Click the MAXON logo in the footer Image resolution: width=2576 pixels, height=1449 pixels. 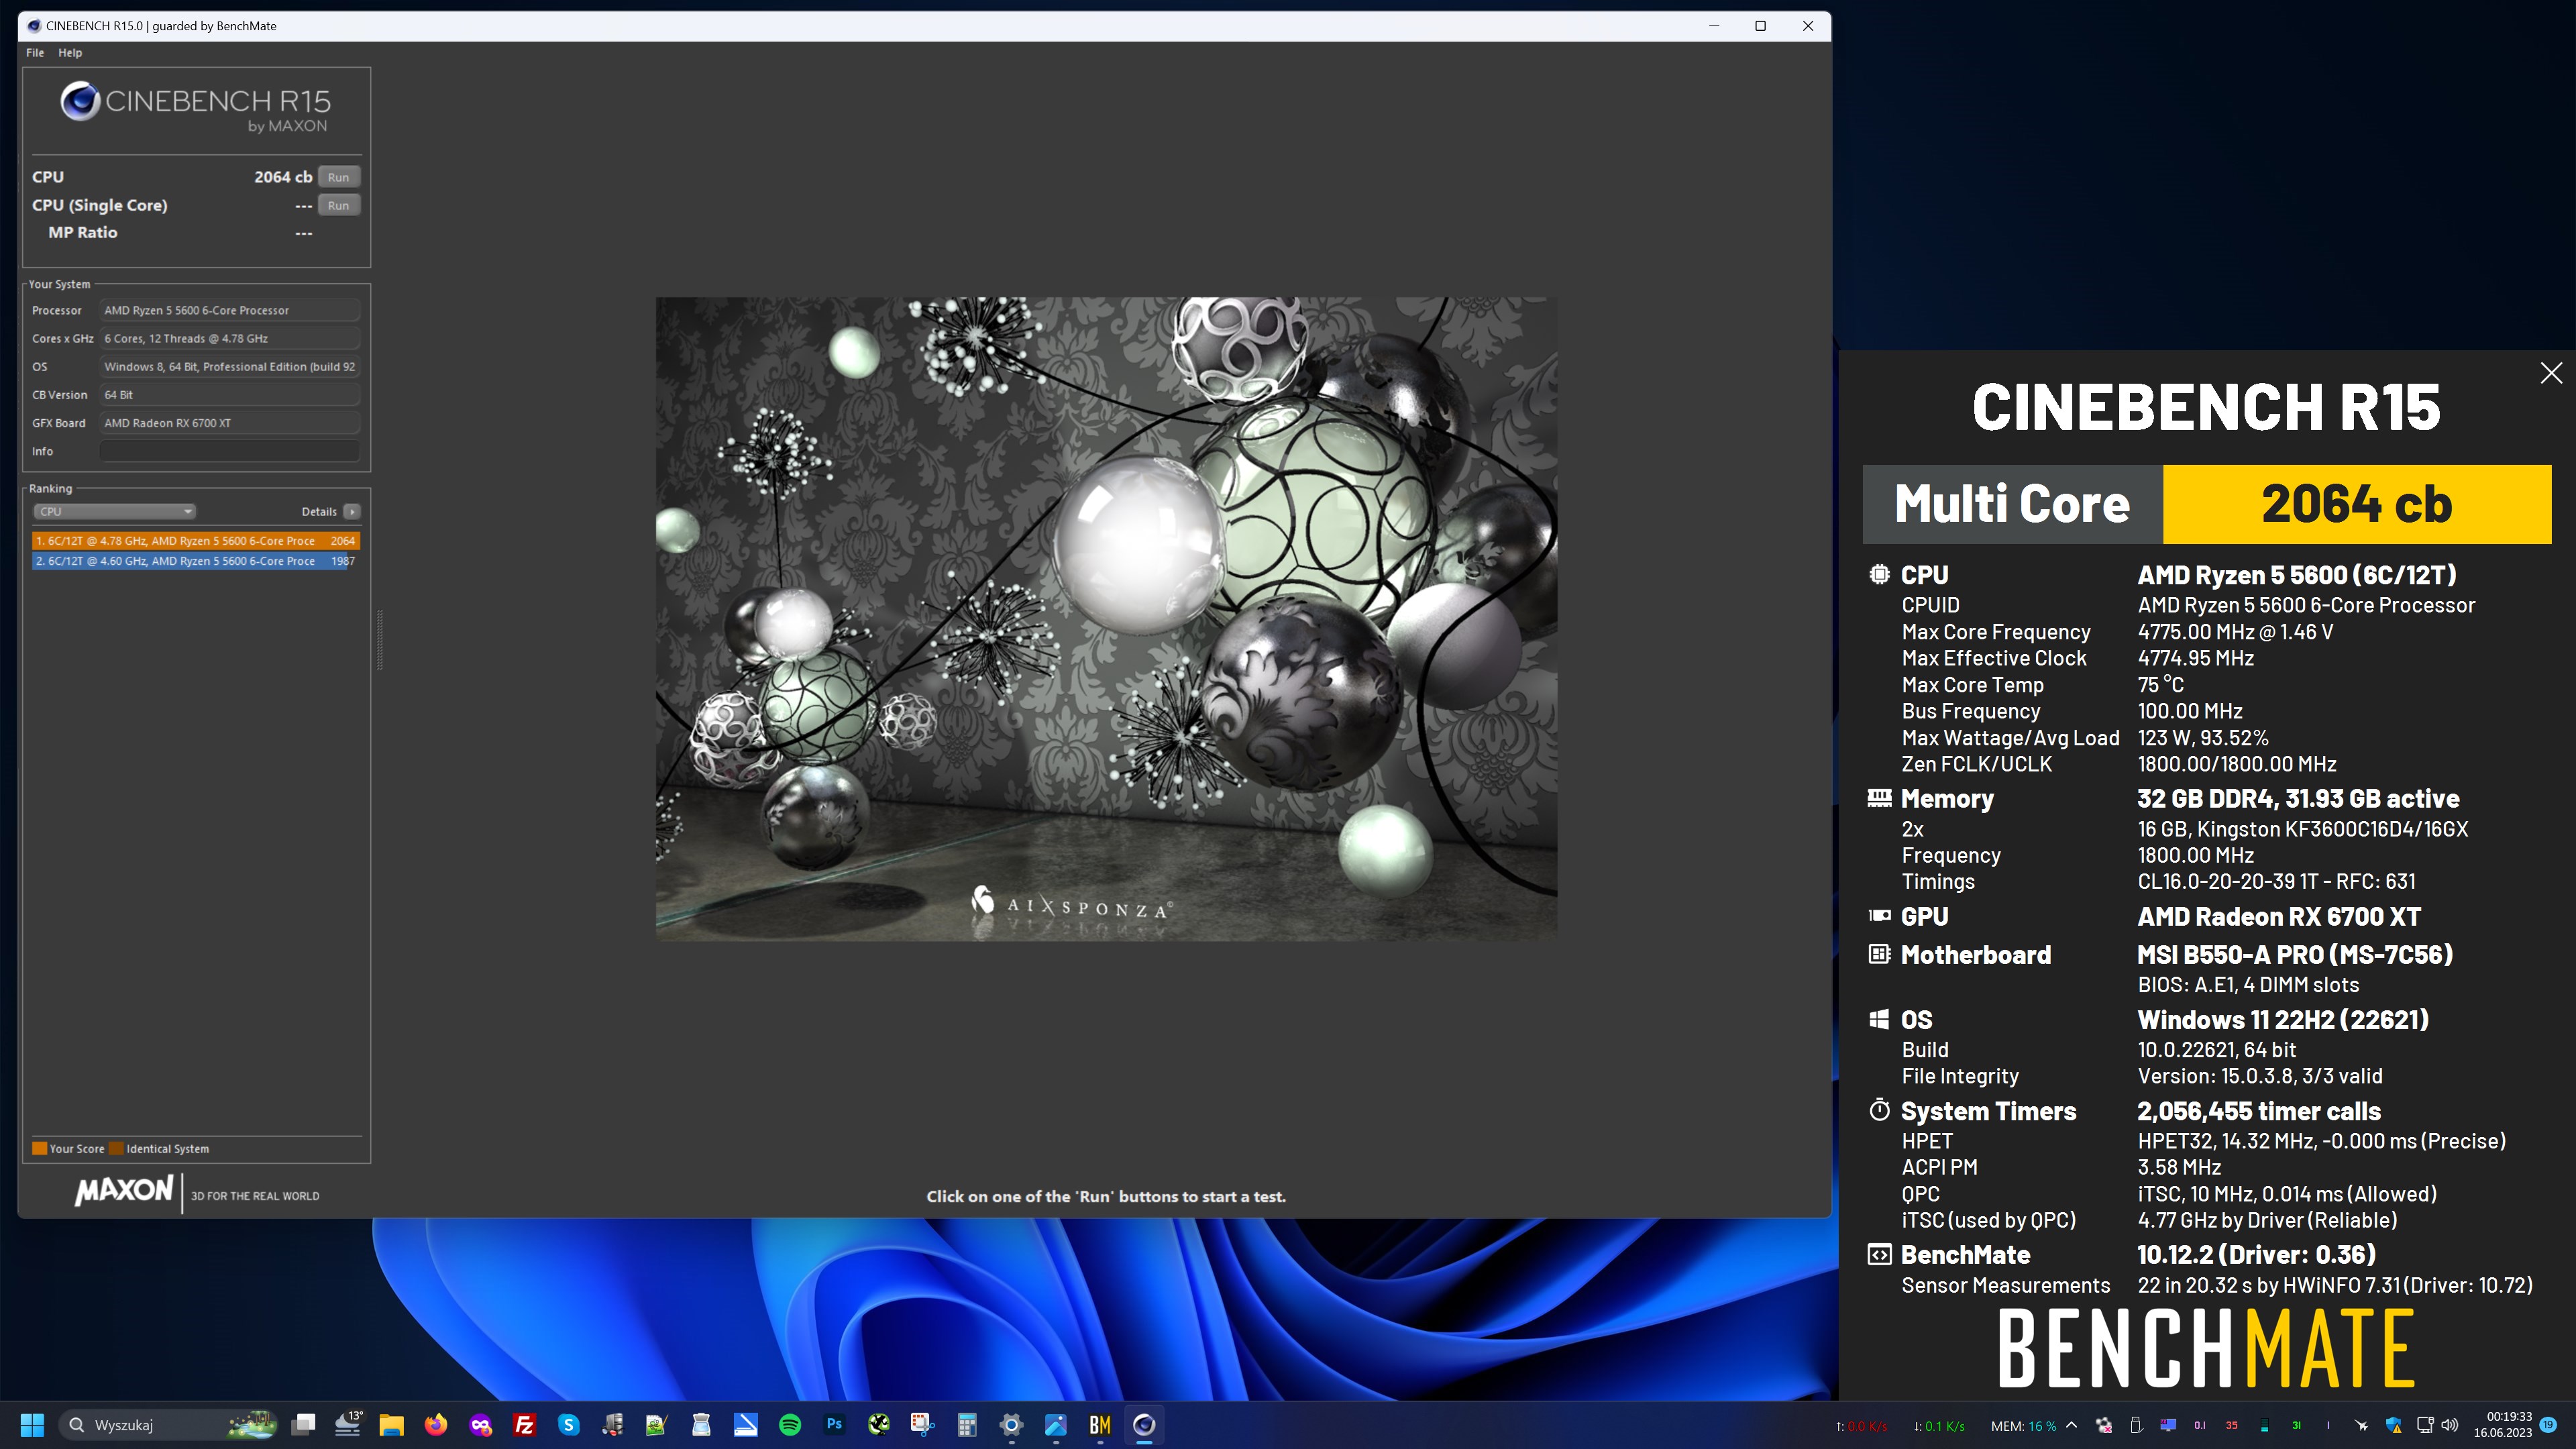click(x=124, y=1191)
